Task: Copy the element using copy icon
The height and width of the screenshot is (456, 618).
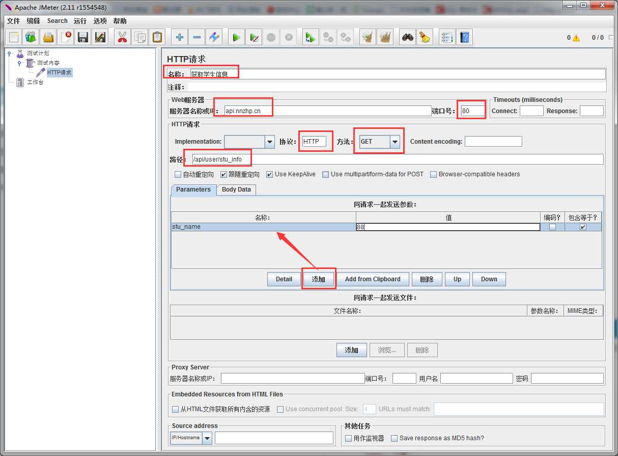Action: (139, 37)
